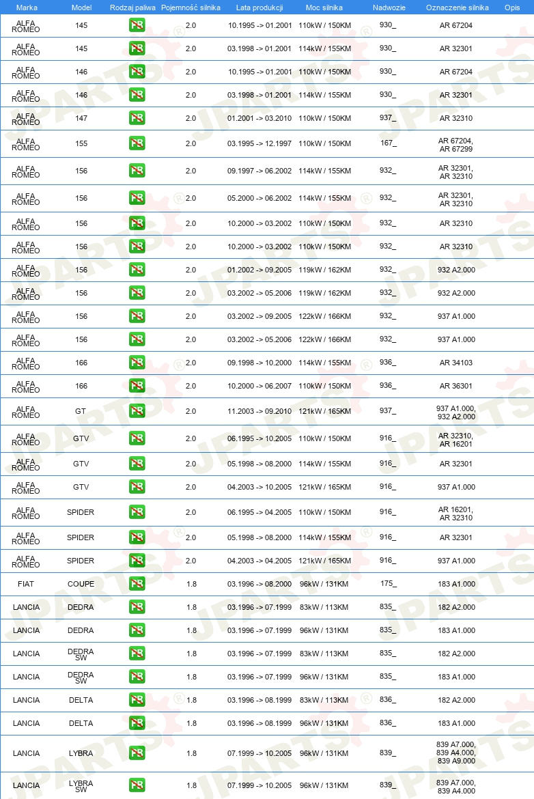This screenshot has height=799, width=534.
Task: Click fuel icon in 166 AR 34103 row
Action: pyautogui.click(x=137, y=363)
